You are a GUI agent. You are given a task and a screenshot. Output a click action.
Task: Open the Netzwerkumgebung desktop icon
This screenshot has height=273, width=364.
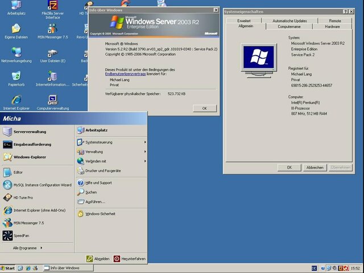tap(16, 55)
